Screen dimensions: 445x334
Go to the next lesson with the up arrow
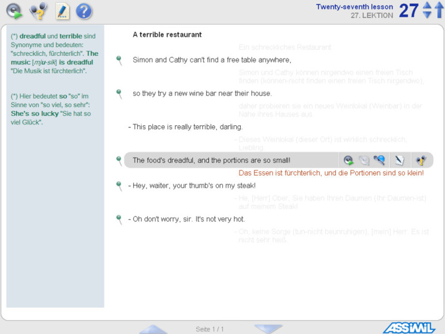[427, 6]
